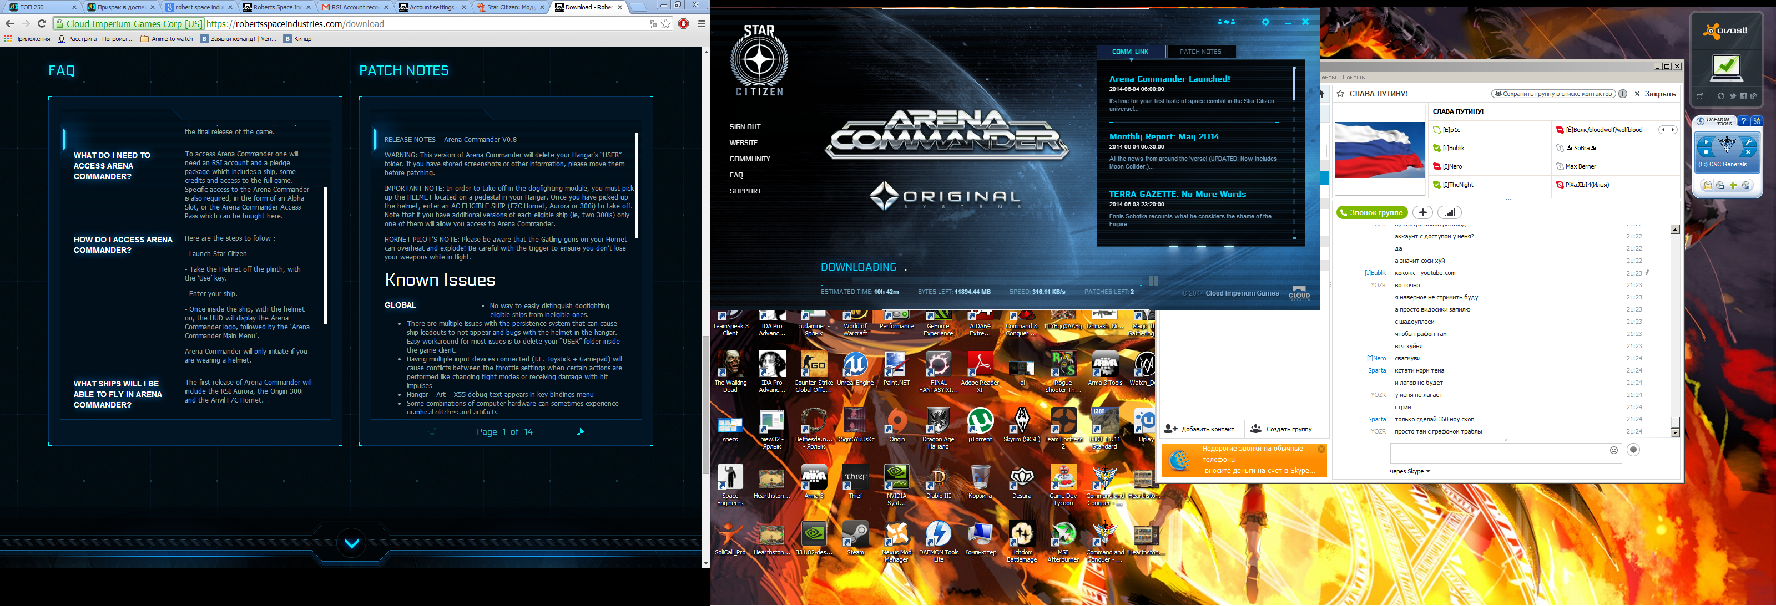Viewport: 1776px width, 606px height.
Task: Open Diablo III desktop shortcut
Action: [939, 482]
